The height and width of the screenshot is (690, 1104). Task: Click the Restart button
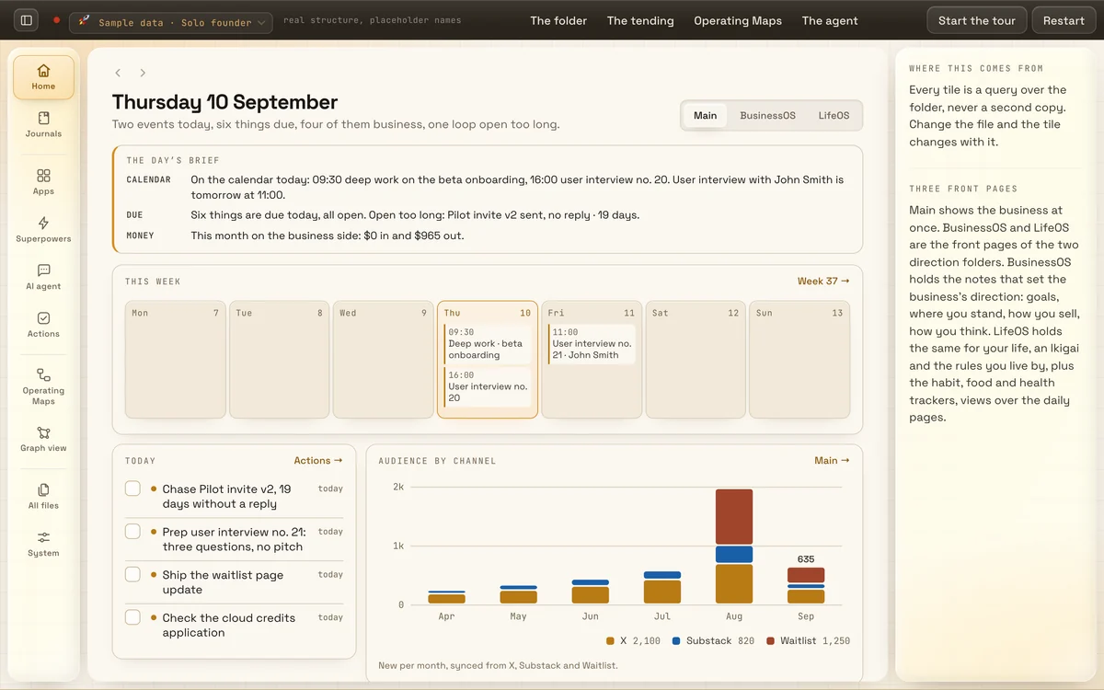pos(1064,21)
